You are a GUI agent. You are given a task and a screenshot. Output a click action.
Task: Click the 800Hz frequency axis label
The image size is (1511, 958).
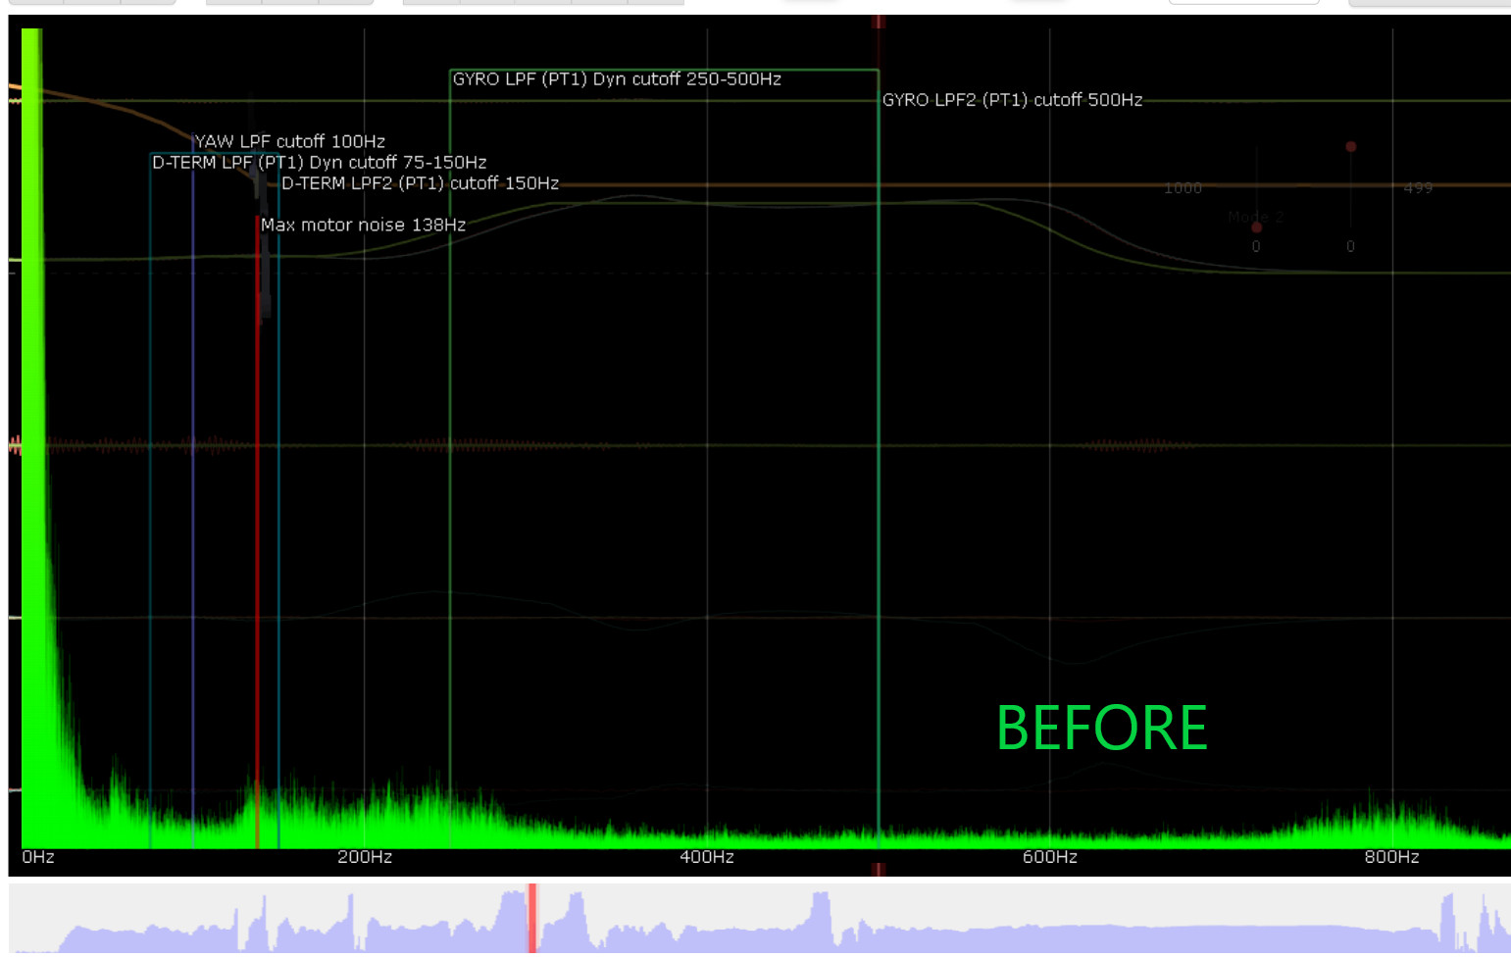(1391, 857)
